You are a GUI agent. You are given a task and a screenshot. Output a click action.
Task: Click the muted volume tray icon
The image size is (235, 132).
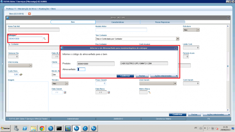point(217,128)
